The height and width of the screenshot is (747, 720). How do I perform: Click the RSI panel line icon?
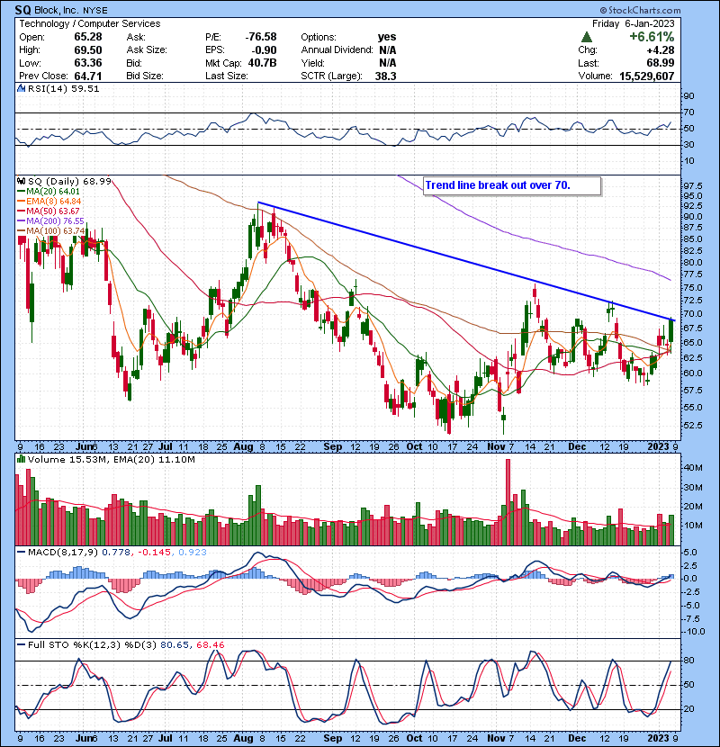click(x=21, y=88)
